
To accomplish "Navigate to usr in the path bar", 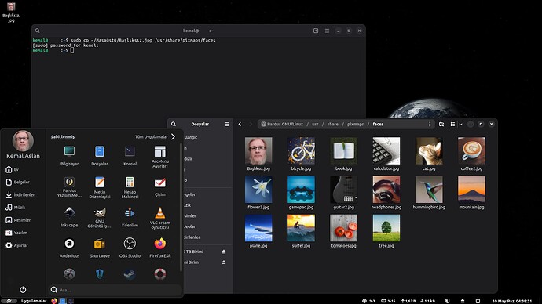I will click(x=315, y=124).
